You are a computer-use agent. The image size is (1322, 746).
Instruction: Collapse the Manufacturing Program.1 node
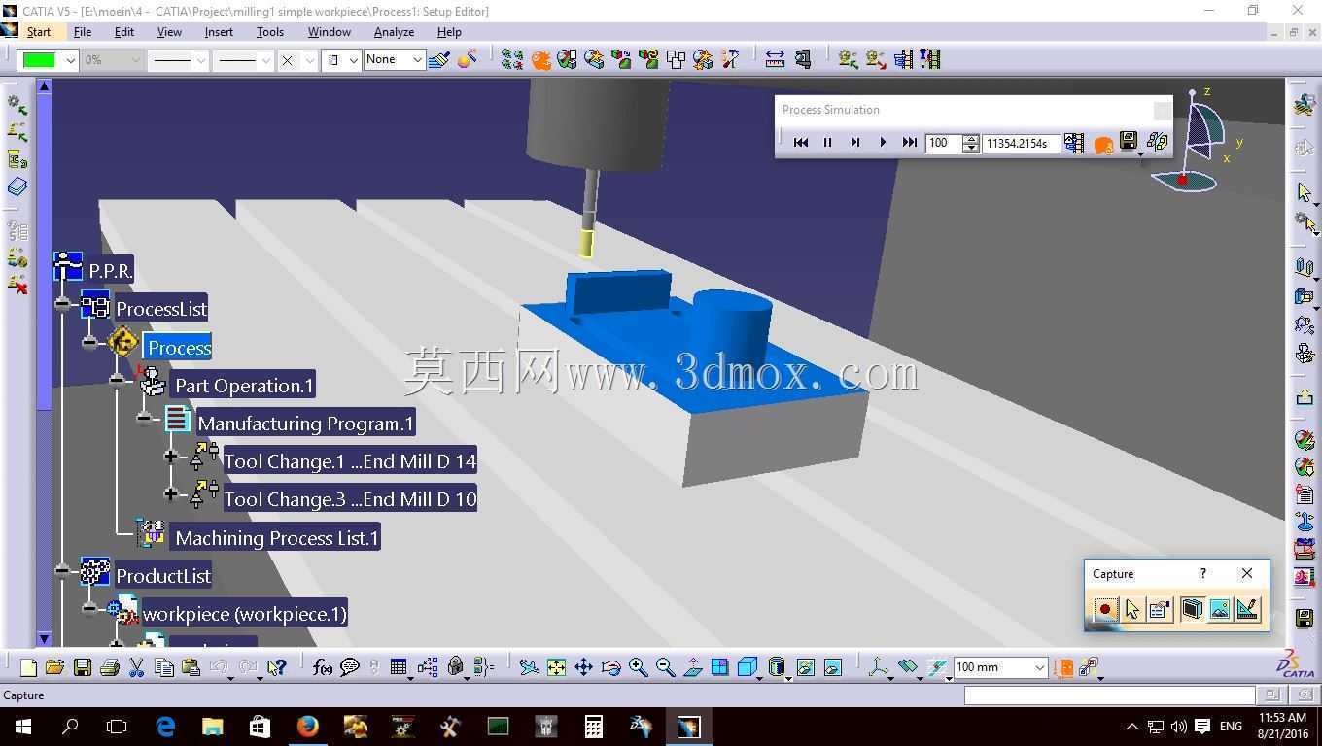pyautogui.click(x=145, y=419)
